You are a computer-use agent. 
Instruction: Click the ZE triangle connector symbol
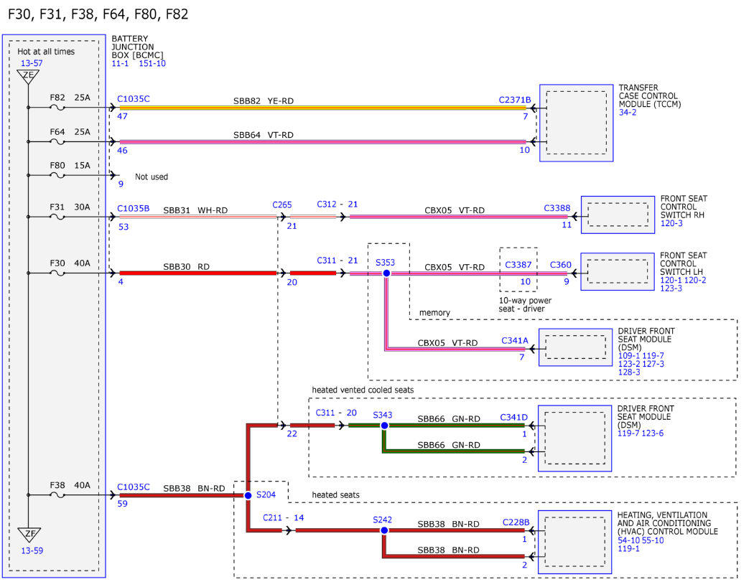28,76
